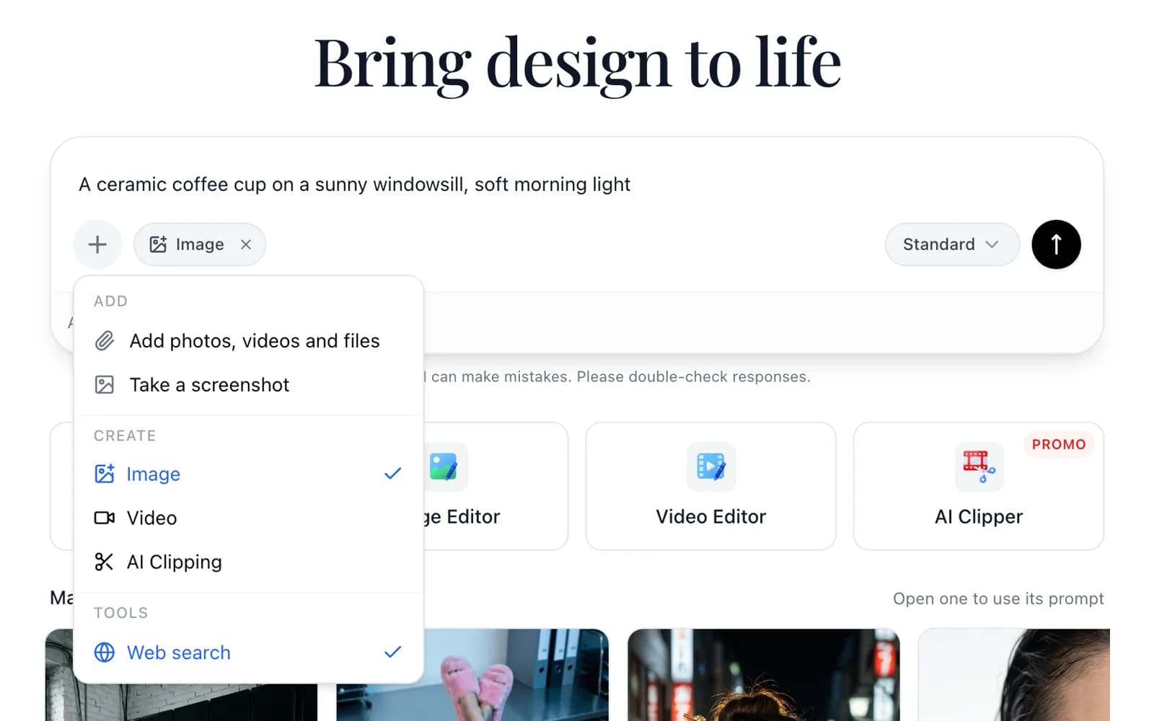Click the camera icon beside Video
The height and width of the screenshot is (721, 1154).
[105, 518]
